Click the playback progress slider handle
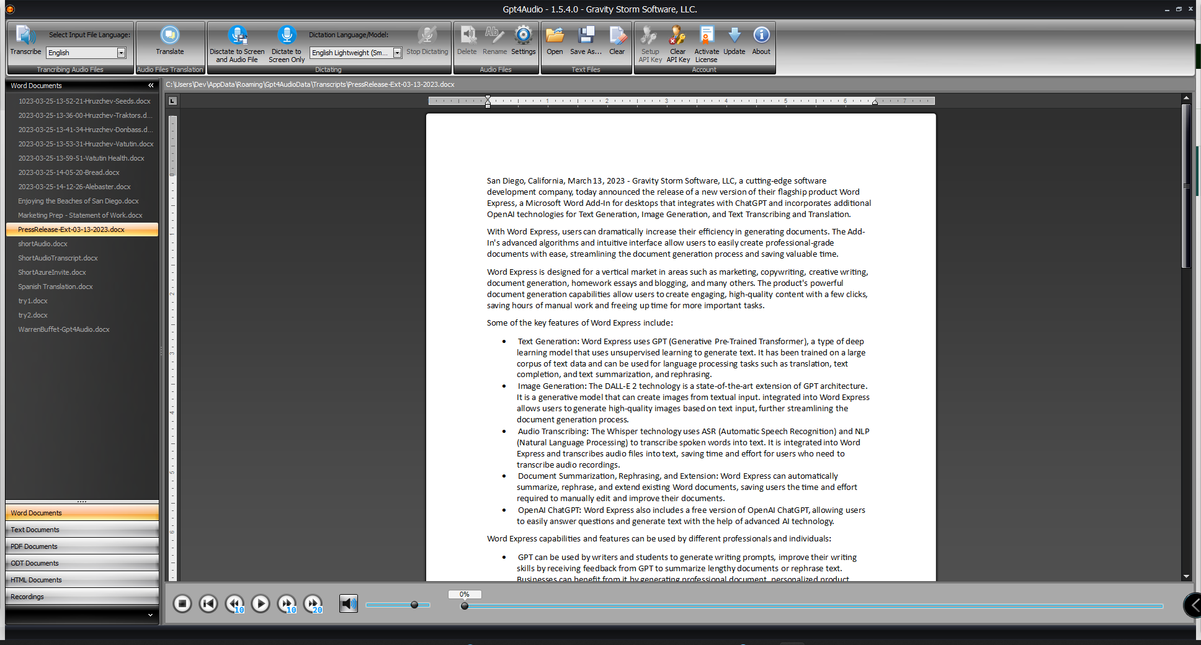Screen dimensions: 1201x645 pyautogui.click(x=465, y=606)
